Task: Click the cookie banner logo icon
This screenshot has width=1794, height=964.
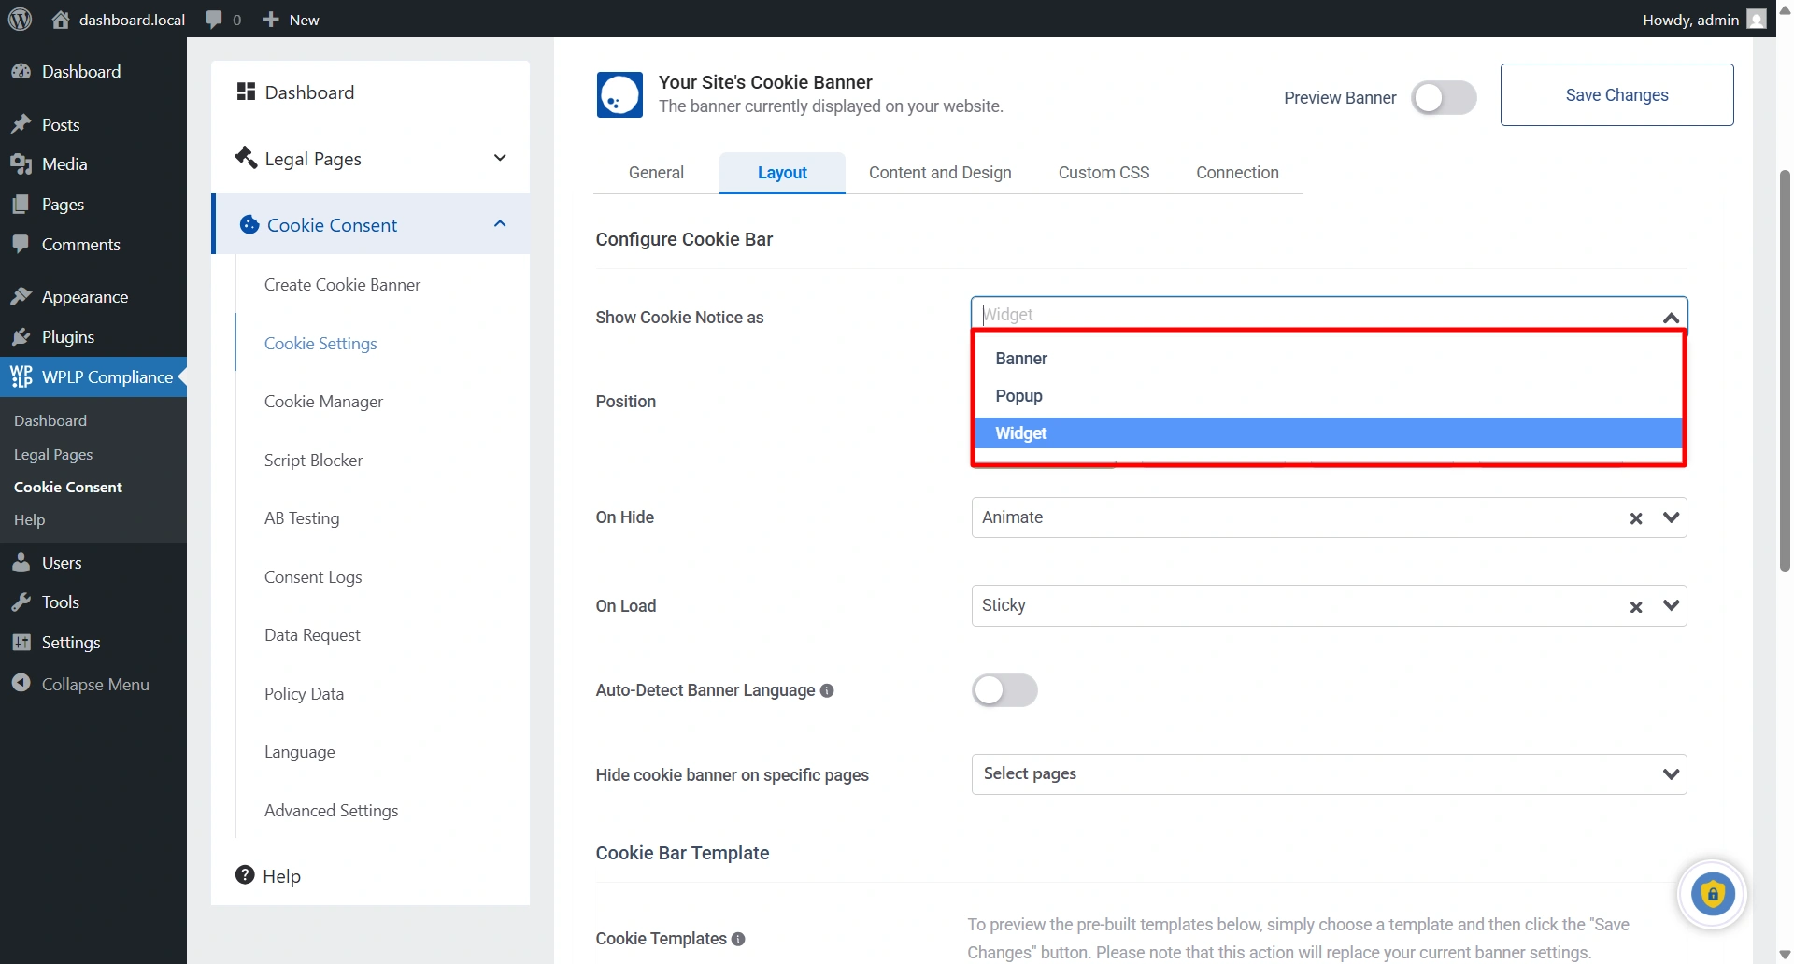Action: tap(619, 95)
